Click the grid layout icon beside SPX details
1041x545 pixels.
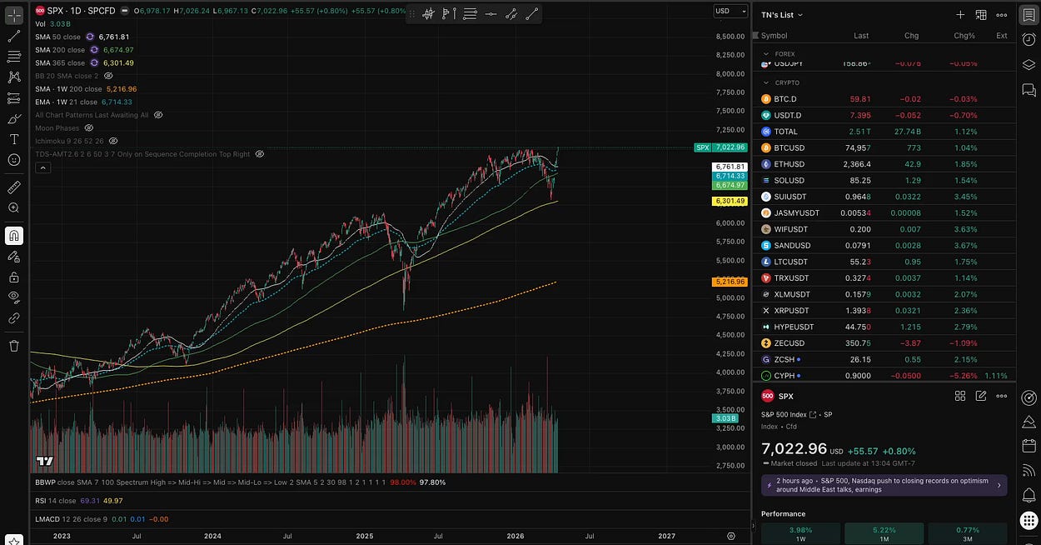pyautogui.click(x=960, y=397)
